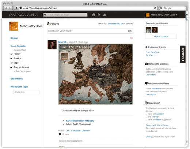Screen dimensions: 190x149
Task: Open Stream in left sidebar
Action: [14, 38]
